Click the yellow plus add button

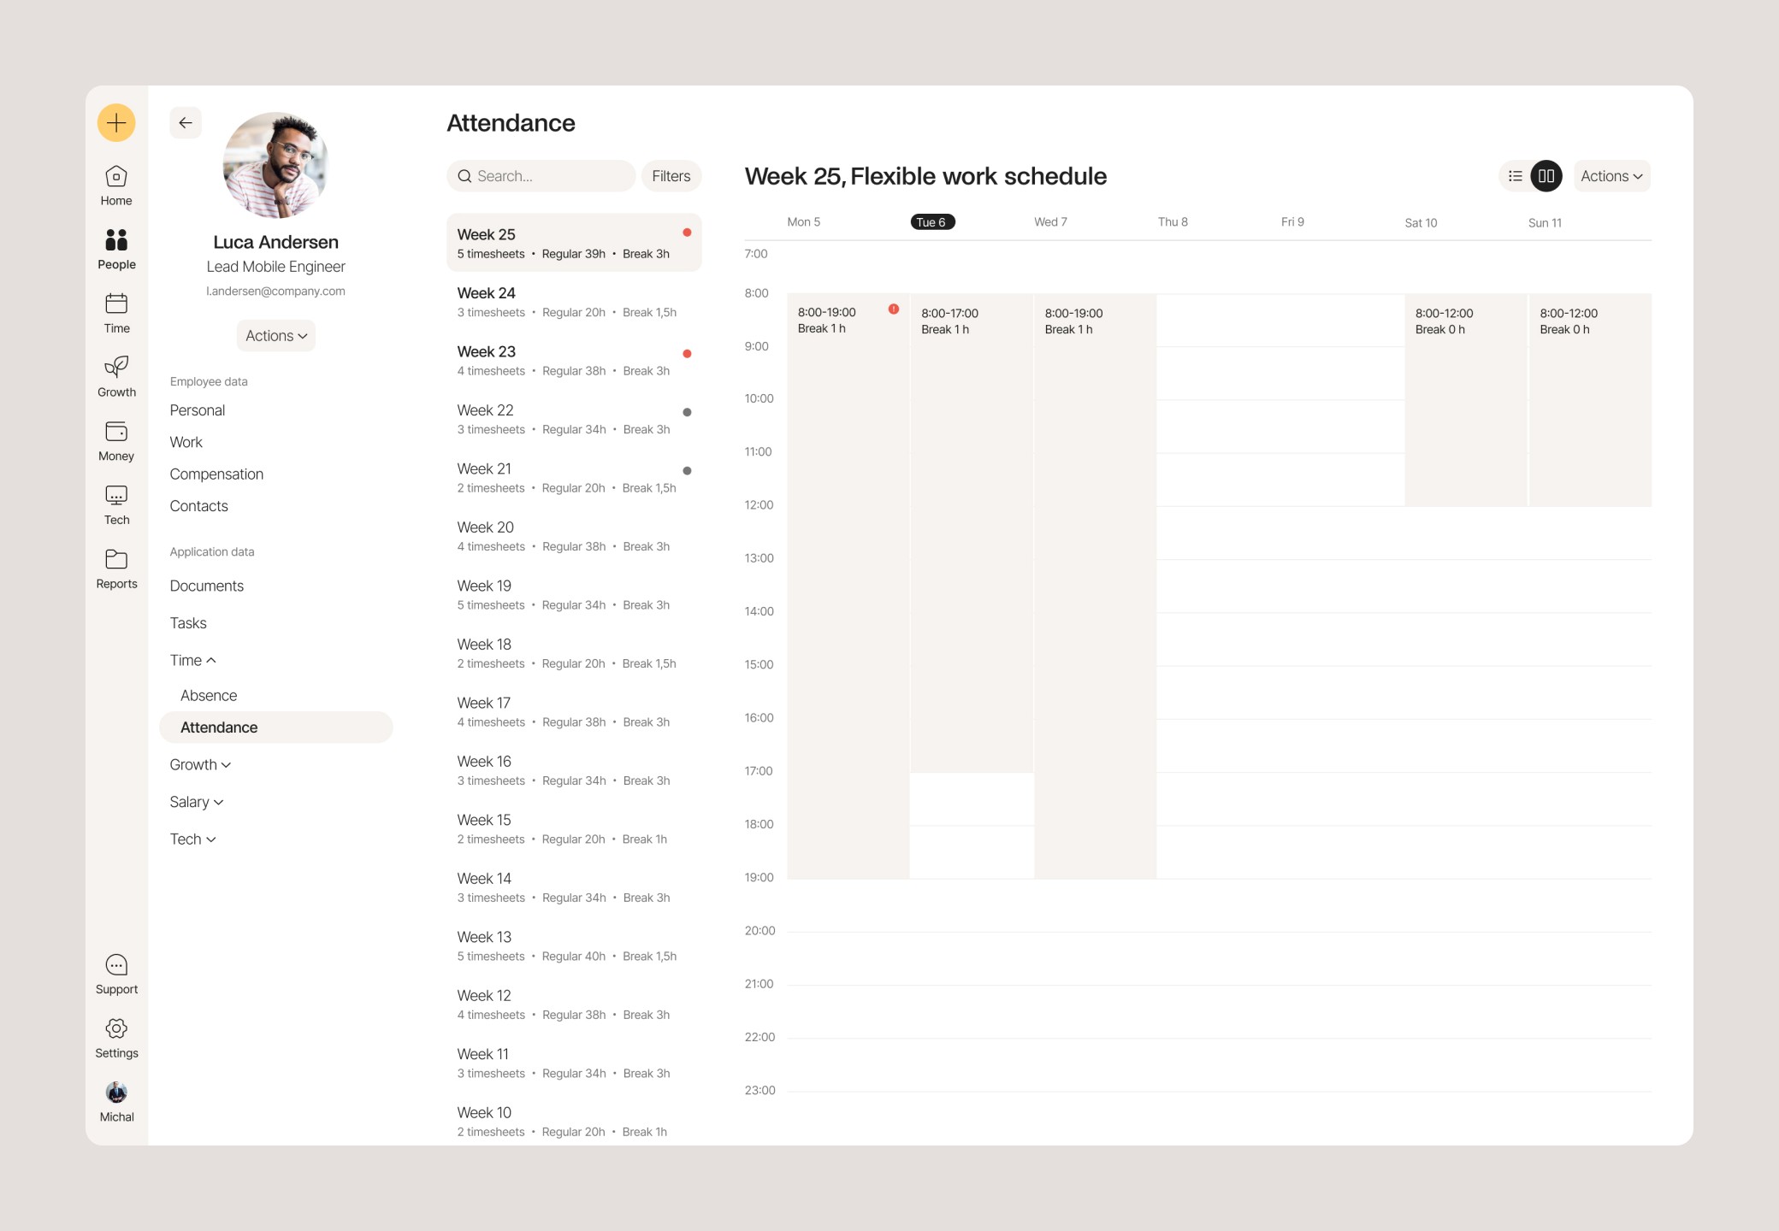click(x=116, y=123)
